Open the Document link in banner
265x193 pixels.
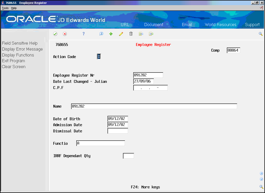(154, 25)
